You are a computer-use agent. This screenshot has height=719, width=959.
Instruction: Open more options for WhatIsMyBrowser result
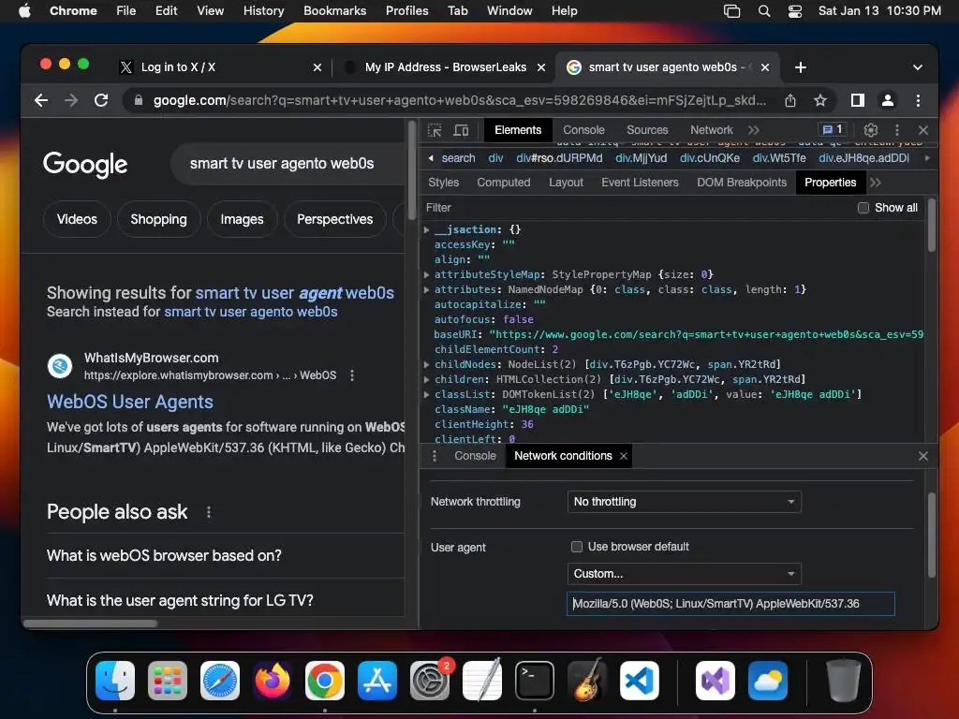(x=352, y=375)
